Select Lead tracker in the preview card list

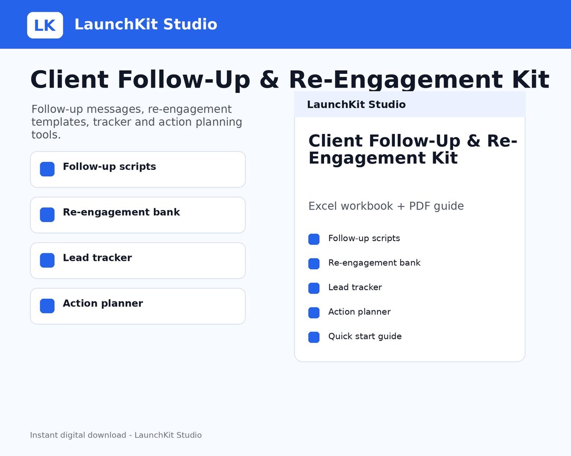(x=355, y=287)
